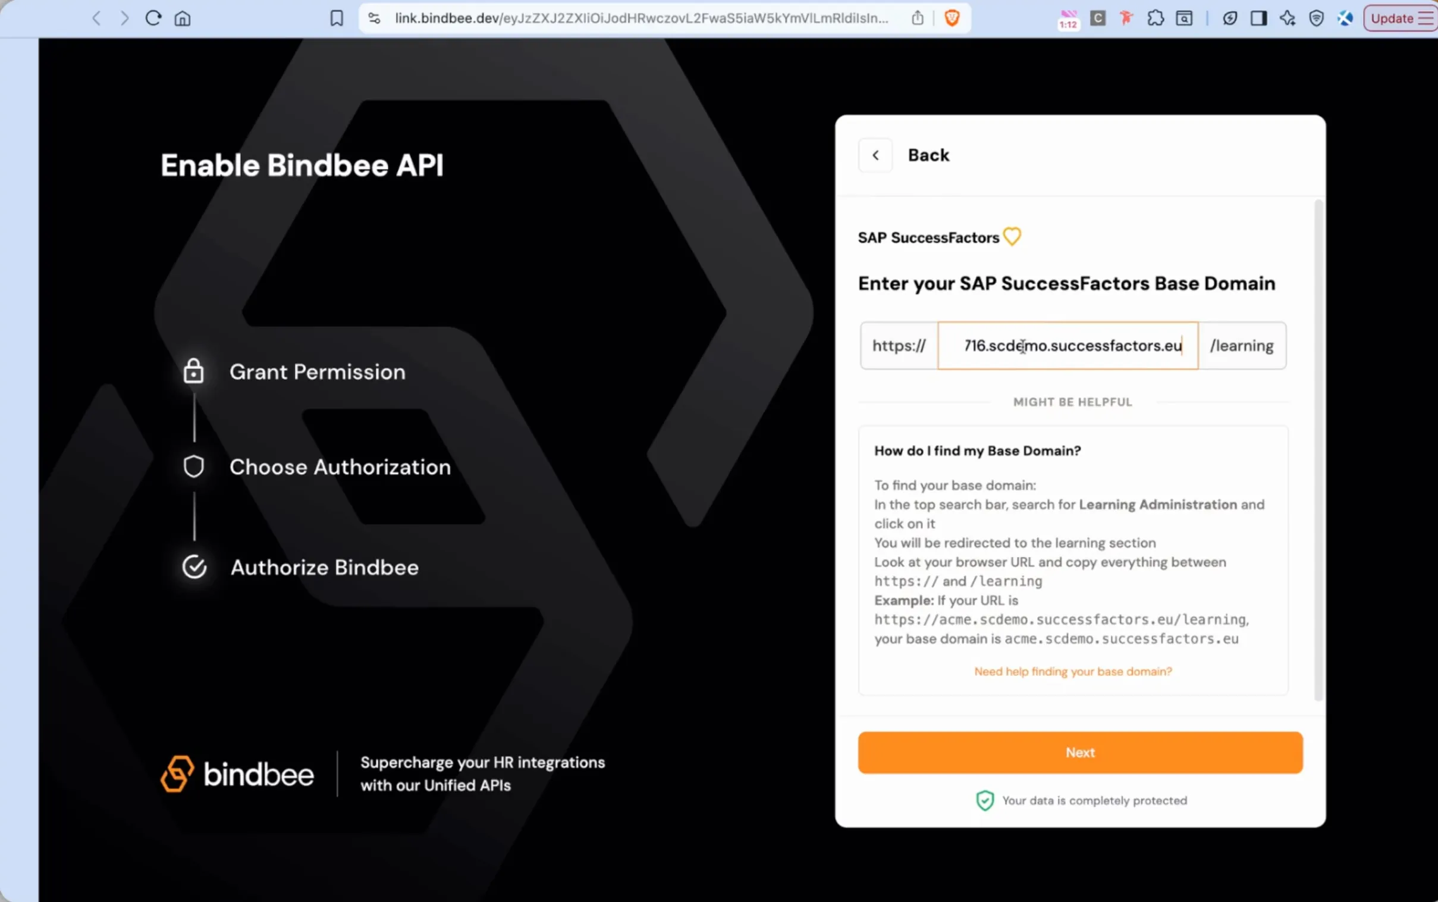This screenshot has height=902, width=1438.
Task: Toggle the browser sidebar panel
Action: click(1258, 18)
